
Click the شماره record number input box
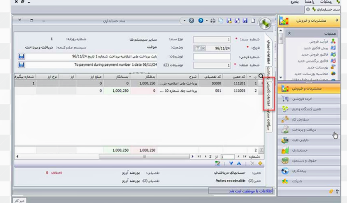click(x=227, y=157)
